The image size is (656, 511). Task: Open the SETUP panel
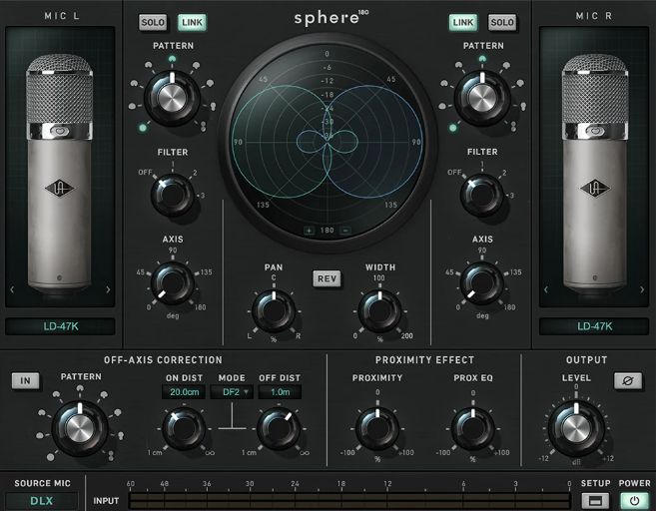(x=595, y=500)
